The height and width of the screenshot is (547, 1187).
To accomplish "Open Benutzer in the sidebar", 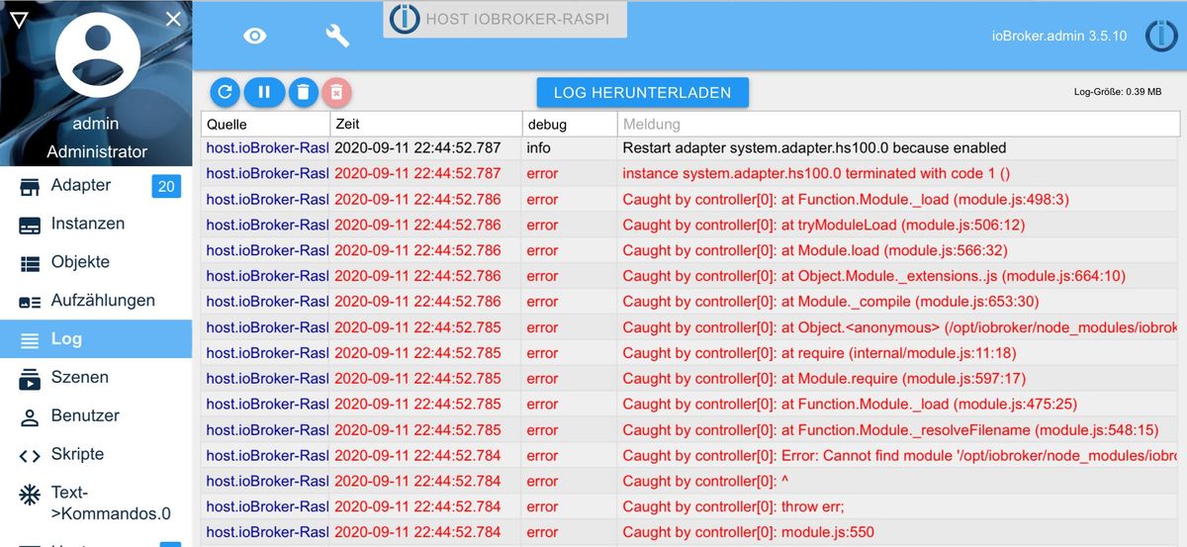I will (x=96, y=415).
